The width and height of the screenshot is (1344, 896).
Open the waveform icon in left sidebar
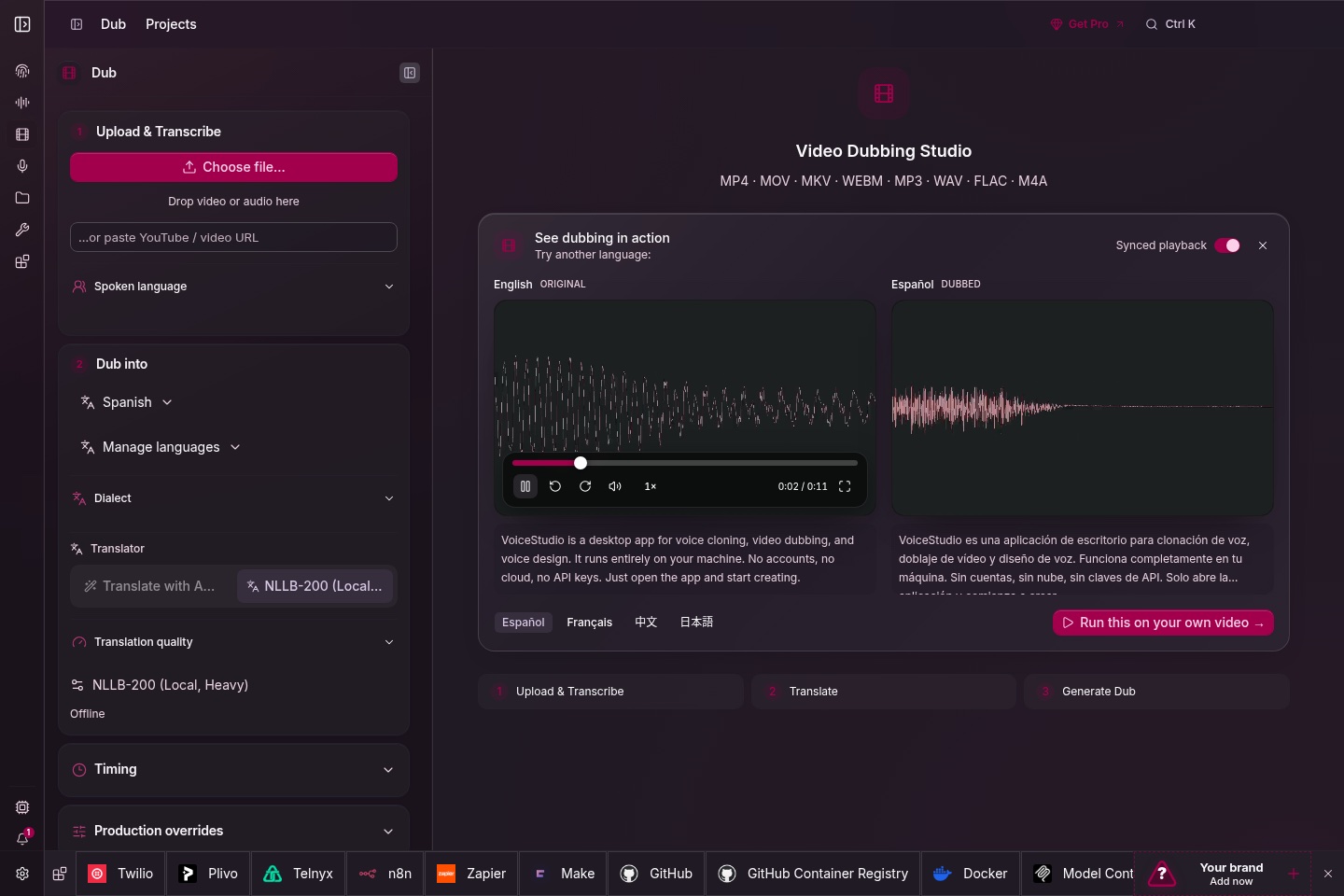pos(22,103)
